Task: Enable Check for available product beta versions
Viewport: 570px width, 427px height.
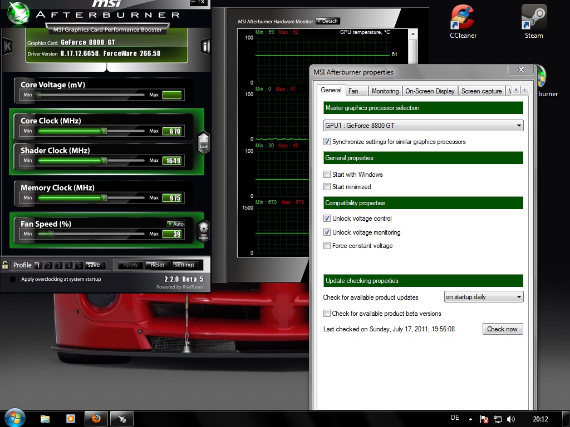Action: pos(327,313)
